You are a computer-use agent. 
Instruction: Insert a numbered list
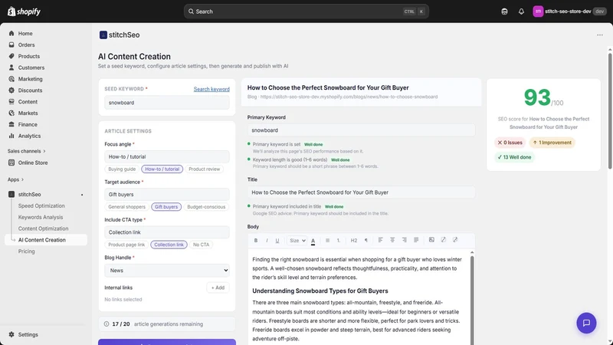pos(339,240)
